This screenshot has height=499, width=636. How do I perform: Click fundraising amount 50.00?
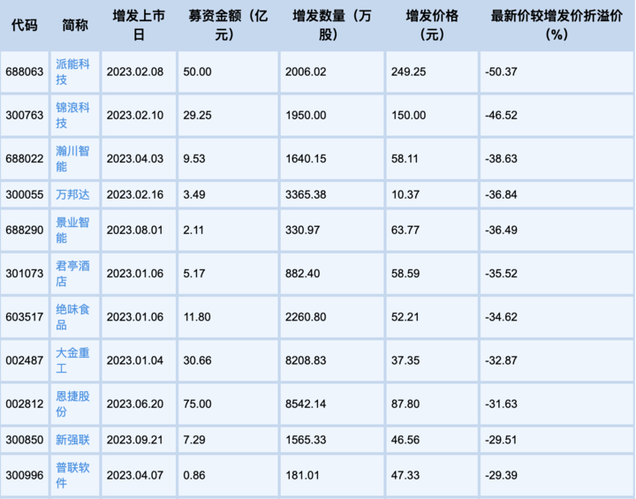(x=198, y=72)
